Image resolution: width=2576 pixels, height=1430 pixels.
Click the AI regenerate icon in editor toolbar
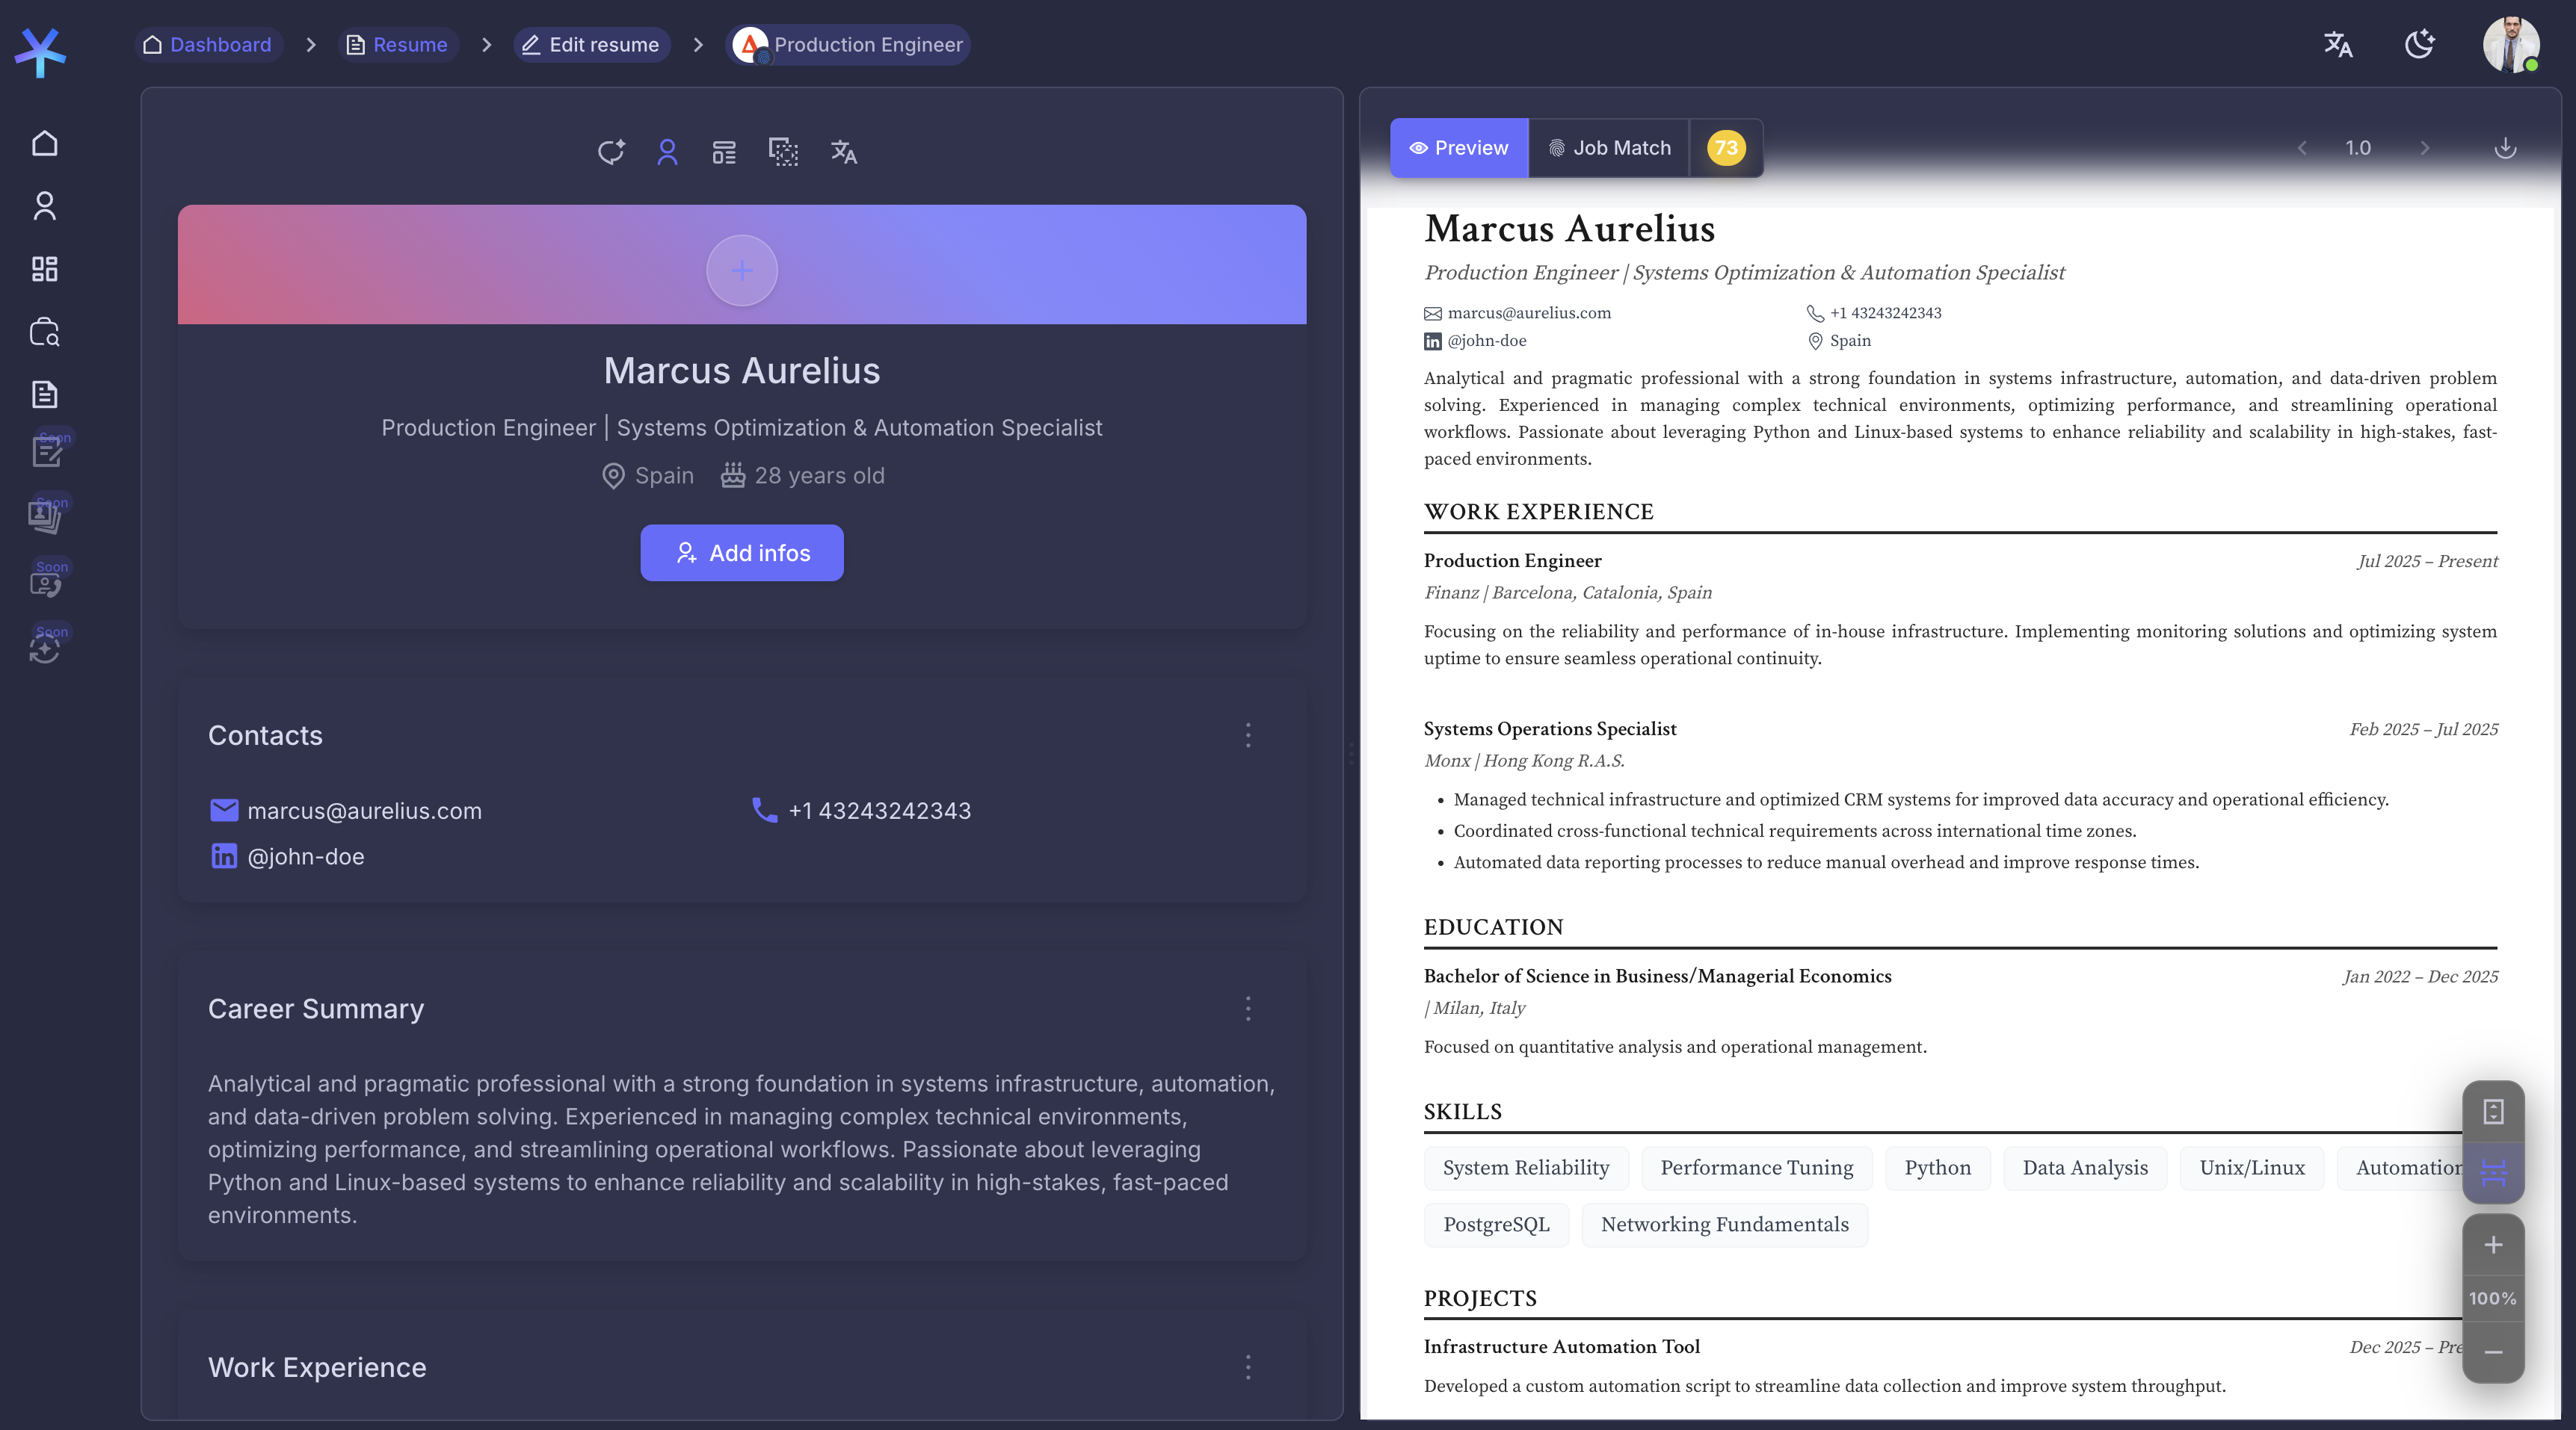(x=610, y=152)
